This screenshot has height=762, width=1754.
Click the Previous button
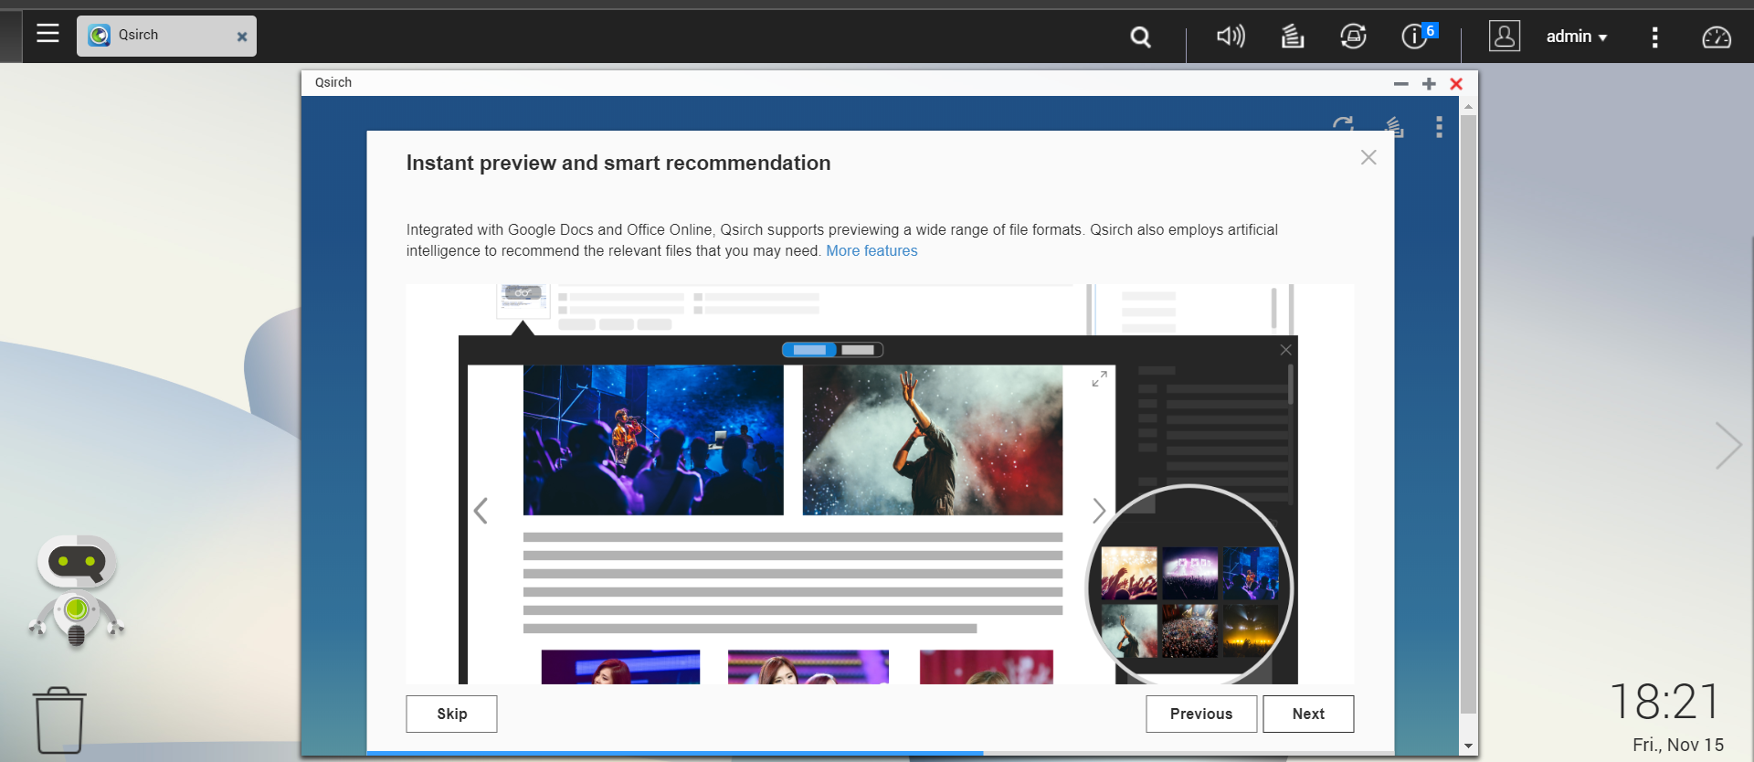pos(1200,714)
